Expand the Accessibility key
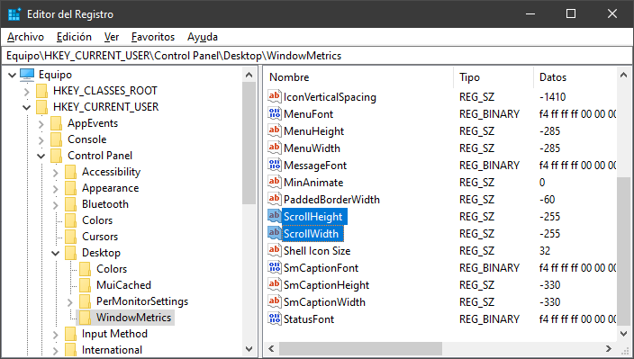The width and height of the screenshot is (634, 359). coord(56,173)
